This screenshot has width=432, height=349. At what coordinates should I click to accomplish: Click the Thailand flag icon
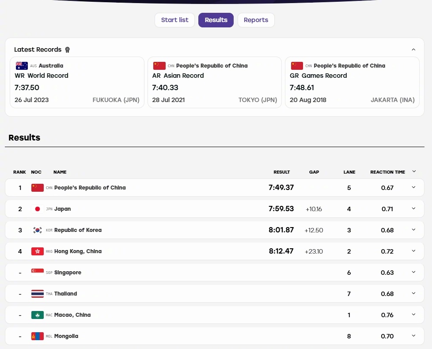(38, 294)
